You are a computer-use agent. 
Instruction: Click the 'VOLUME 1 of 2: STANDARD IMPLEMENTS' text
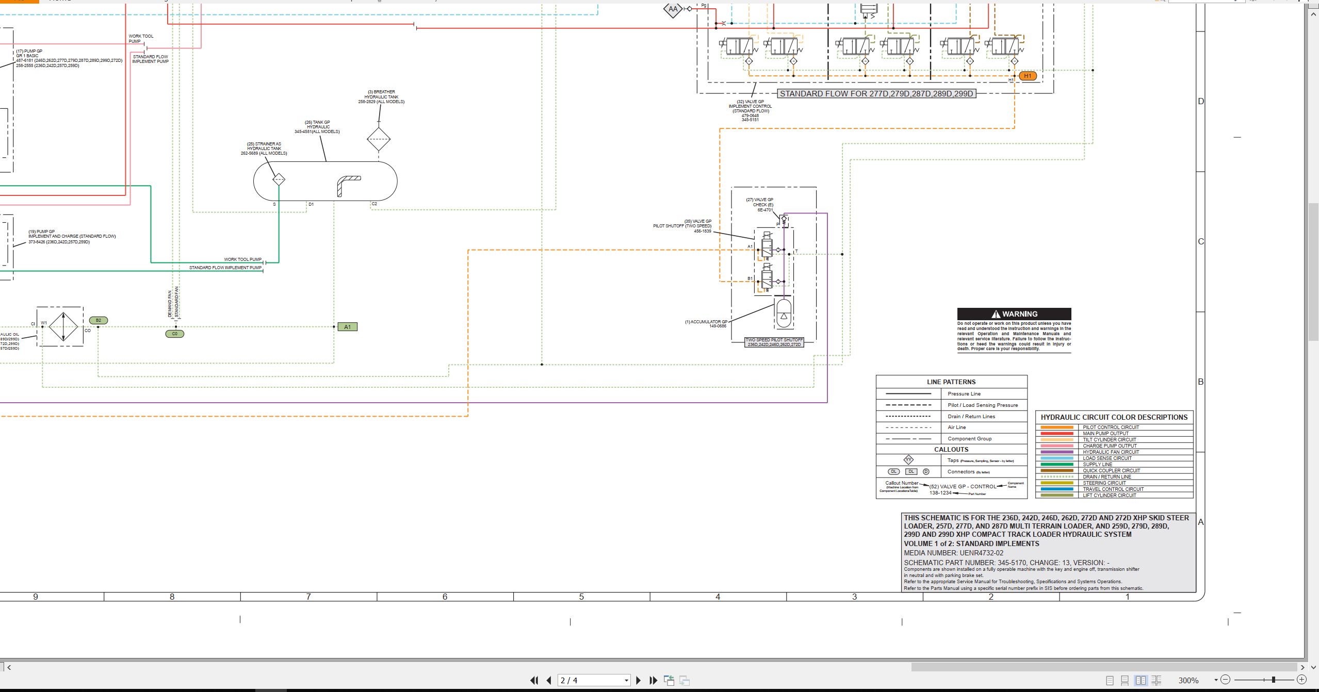point(971,543)
